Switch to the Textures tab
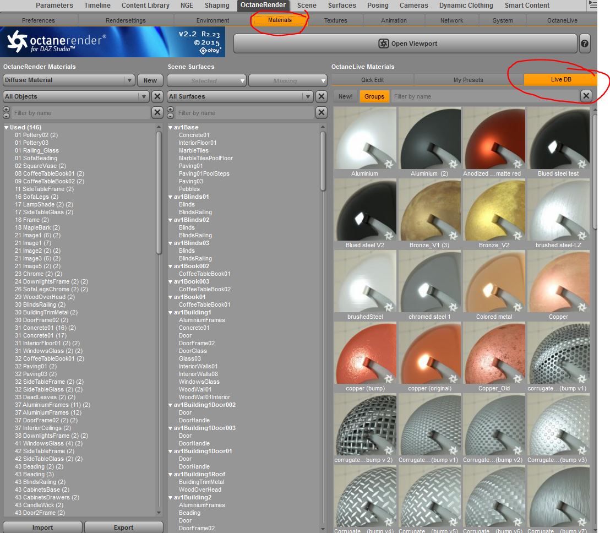 click(x=335, y=20)
